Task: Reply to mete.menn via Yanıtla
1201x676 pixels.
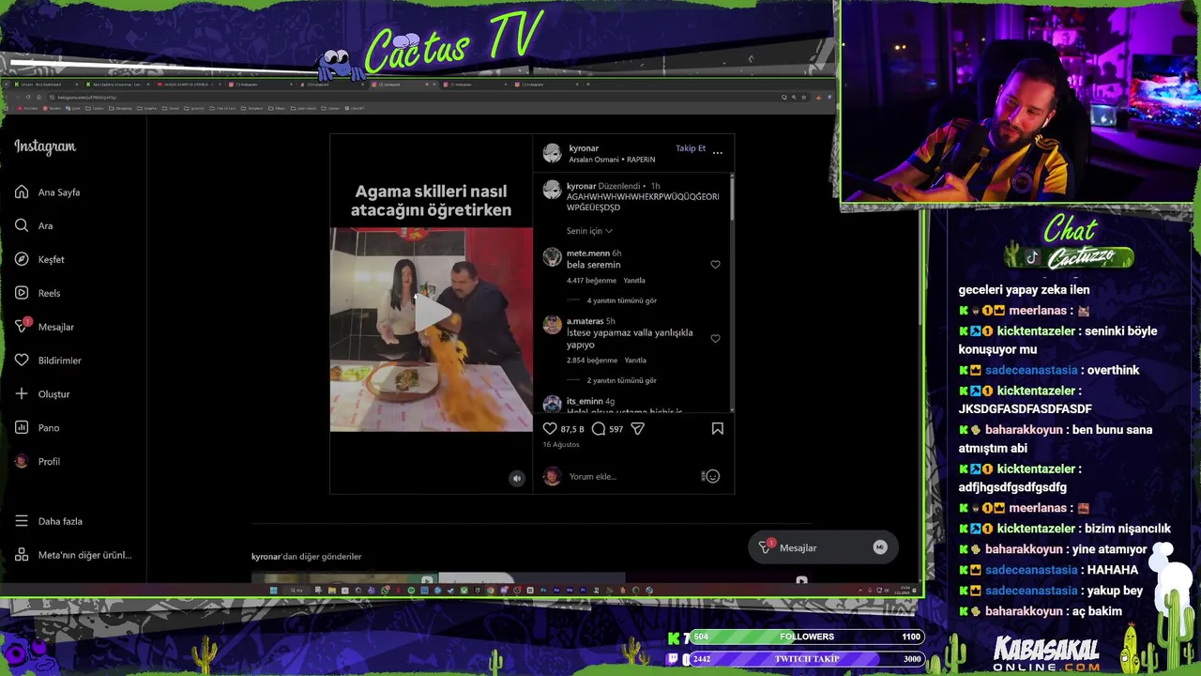Action: (x=635, y=281)
